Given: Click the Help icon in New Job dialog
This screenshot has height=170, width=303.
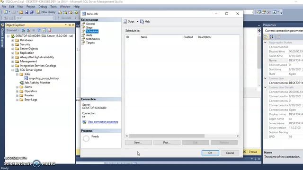Looking at the screenshot, I should click(x=142, y=21).
